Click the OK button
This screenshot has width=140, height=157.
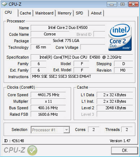(x=124, y=150)
